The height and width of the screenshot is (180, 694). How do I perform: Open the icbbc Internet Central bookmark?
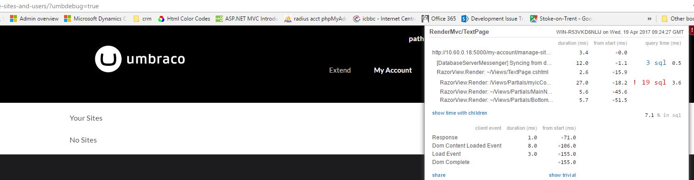384,19
